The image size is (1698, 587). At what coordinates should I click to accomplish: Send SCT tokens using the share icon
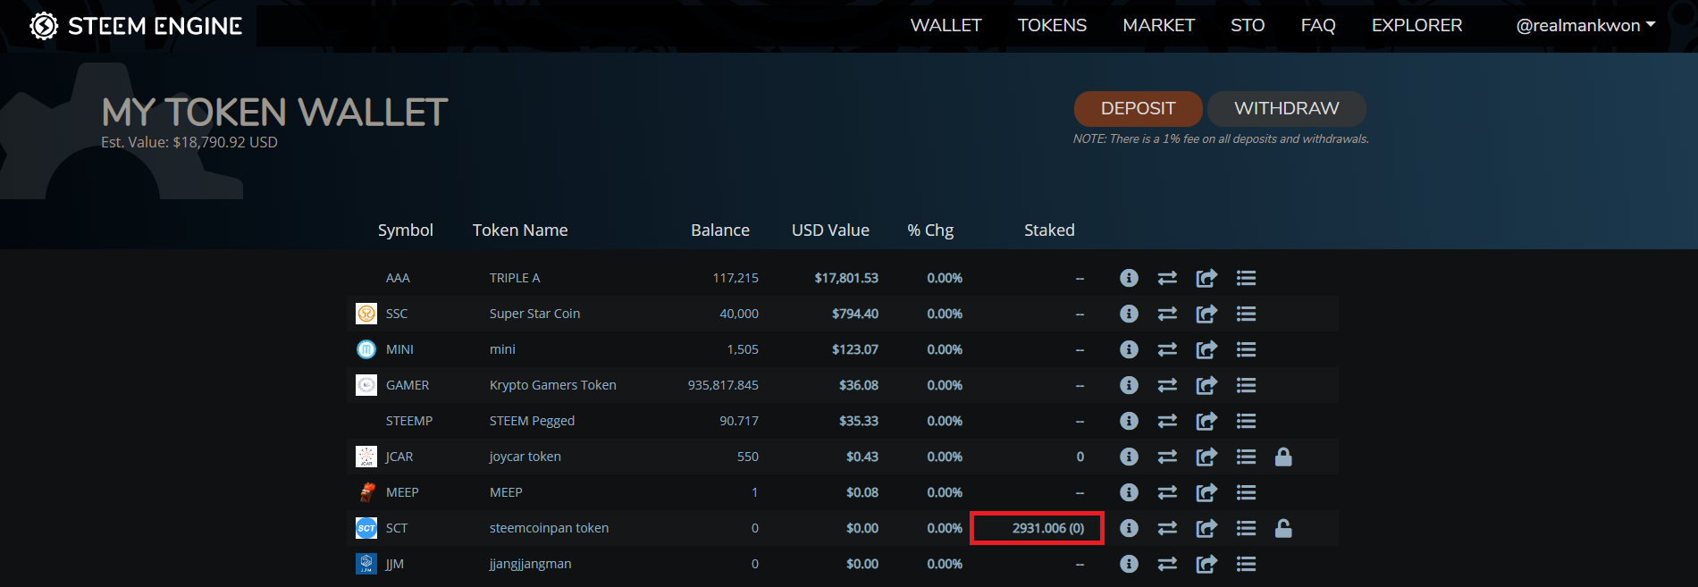1206,528
